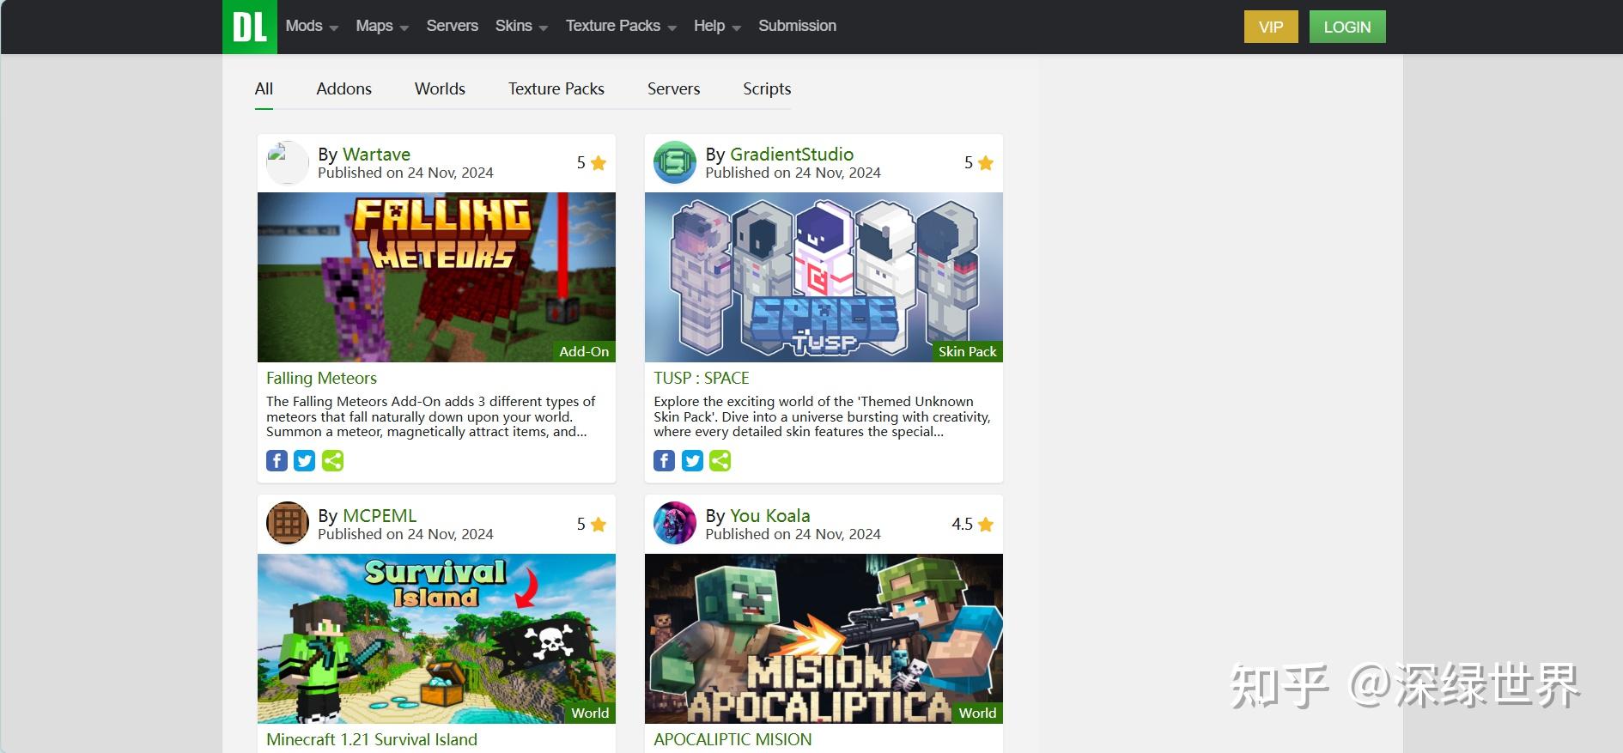1623x753 pixels.
Task: Open author You Koala's profile link
Action: 770,516
